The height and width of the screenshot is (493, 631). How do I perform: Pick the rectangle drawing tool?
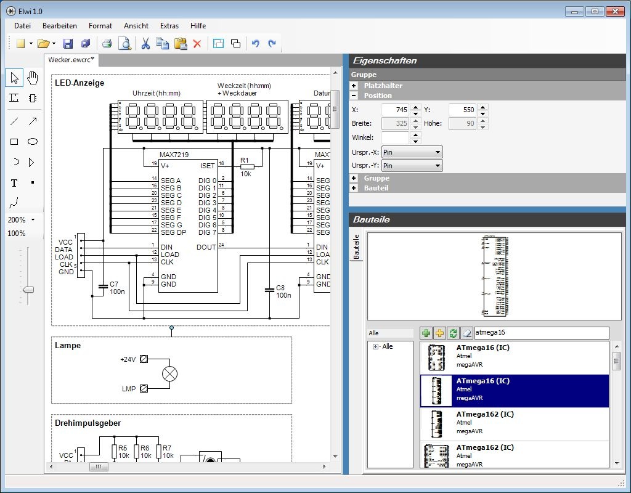14,142
